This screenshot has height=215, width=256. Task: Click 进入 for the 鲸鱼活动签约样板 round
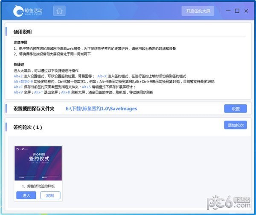pyautogui.click(x=26, y=195)
